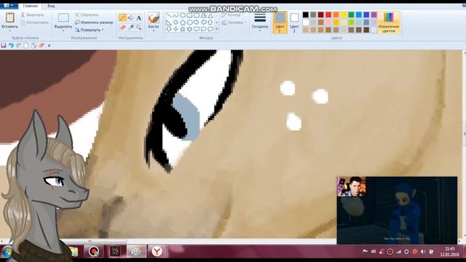Choose the straight line shape
Screen dimensions: 466x262
pyautogui.click(x=169, y=15)
